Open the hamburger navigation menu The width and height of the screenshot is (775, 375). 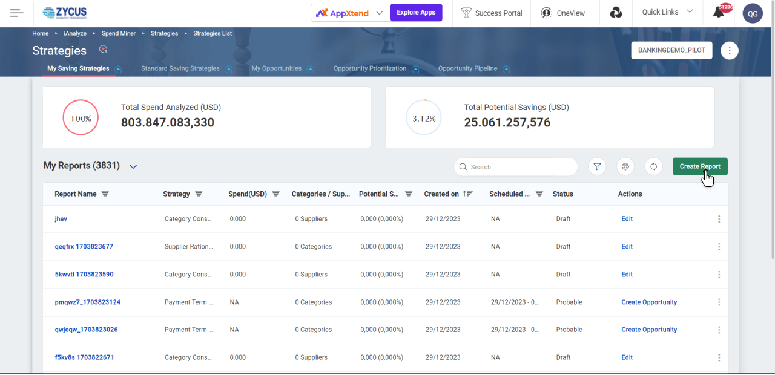[x=17, y=13]
